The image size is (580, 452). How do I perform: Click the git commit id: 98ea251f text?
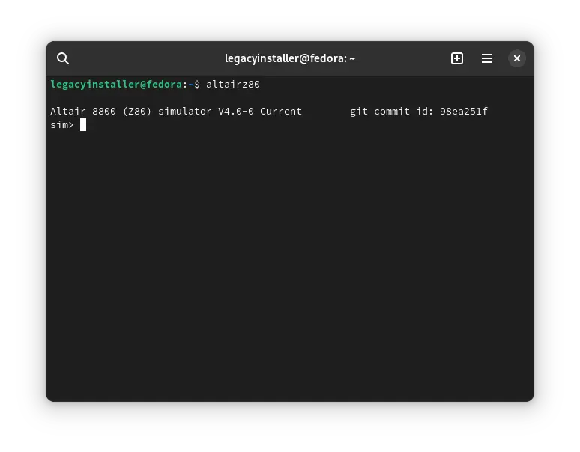coord(419,112)
